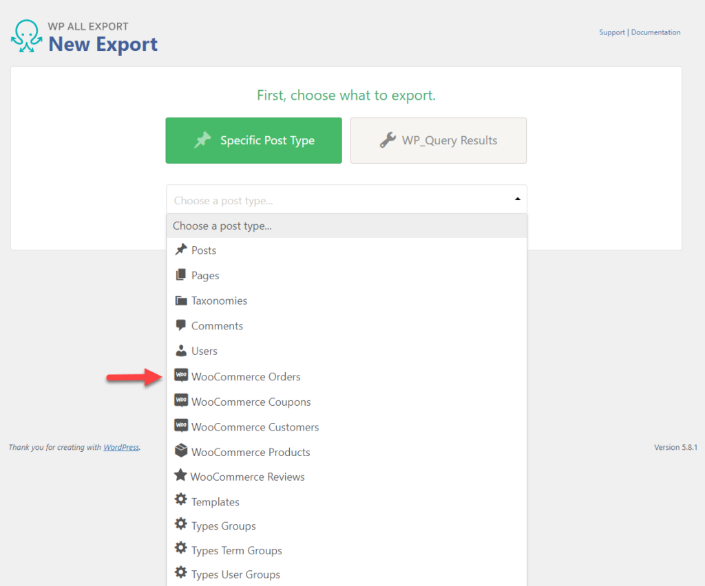Click the pushpin icon on Specific Post Type
The image size is (705, 586).
[203, 140]
